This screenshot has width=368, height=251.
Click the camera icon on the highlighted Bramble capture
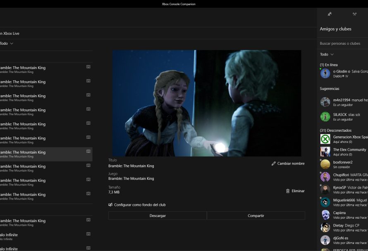click(88, 152)
